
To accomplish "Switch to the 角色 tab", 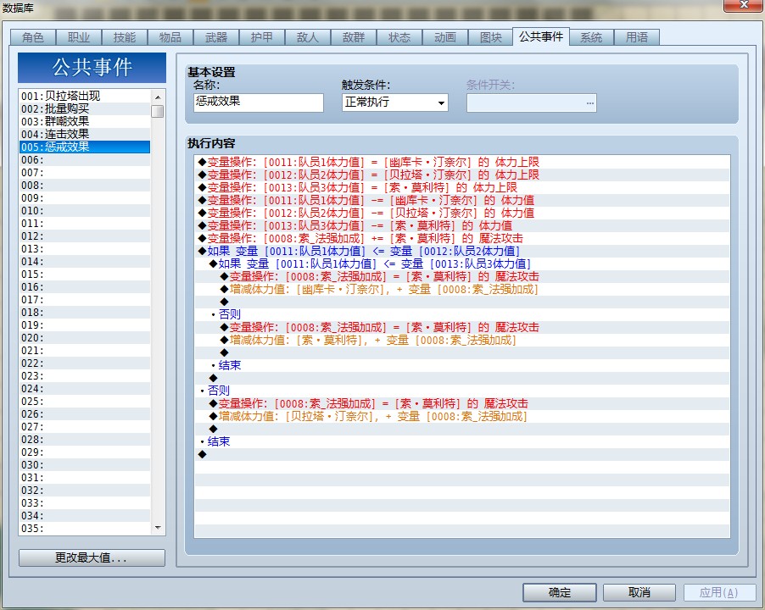I will (33, 37).
